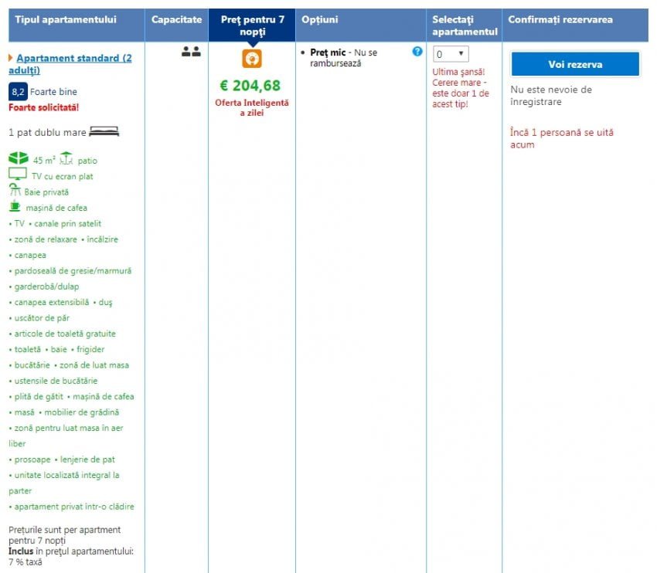
Task: Click the € 204,68 price
Action: click(x=251, y=86)
